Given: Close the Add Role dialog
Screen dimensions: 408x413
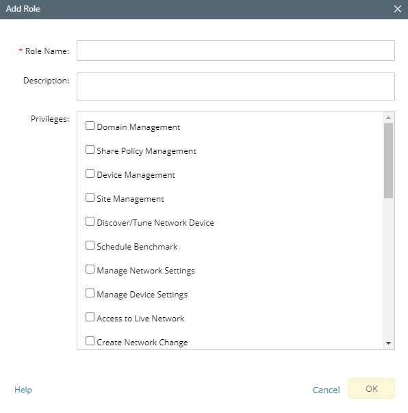Looking at the screenshot, I should (398, 9).
